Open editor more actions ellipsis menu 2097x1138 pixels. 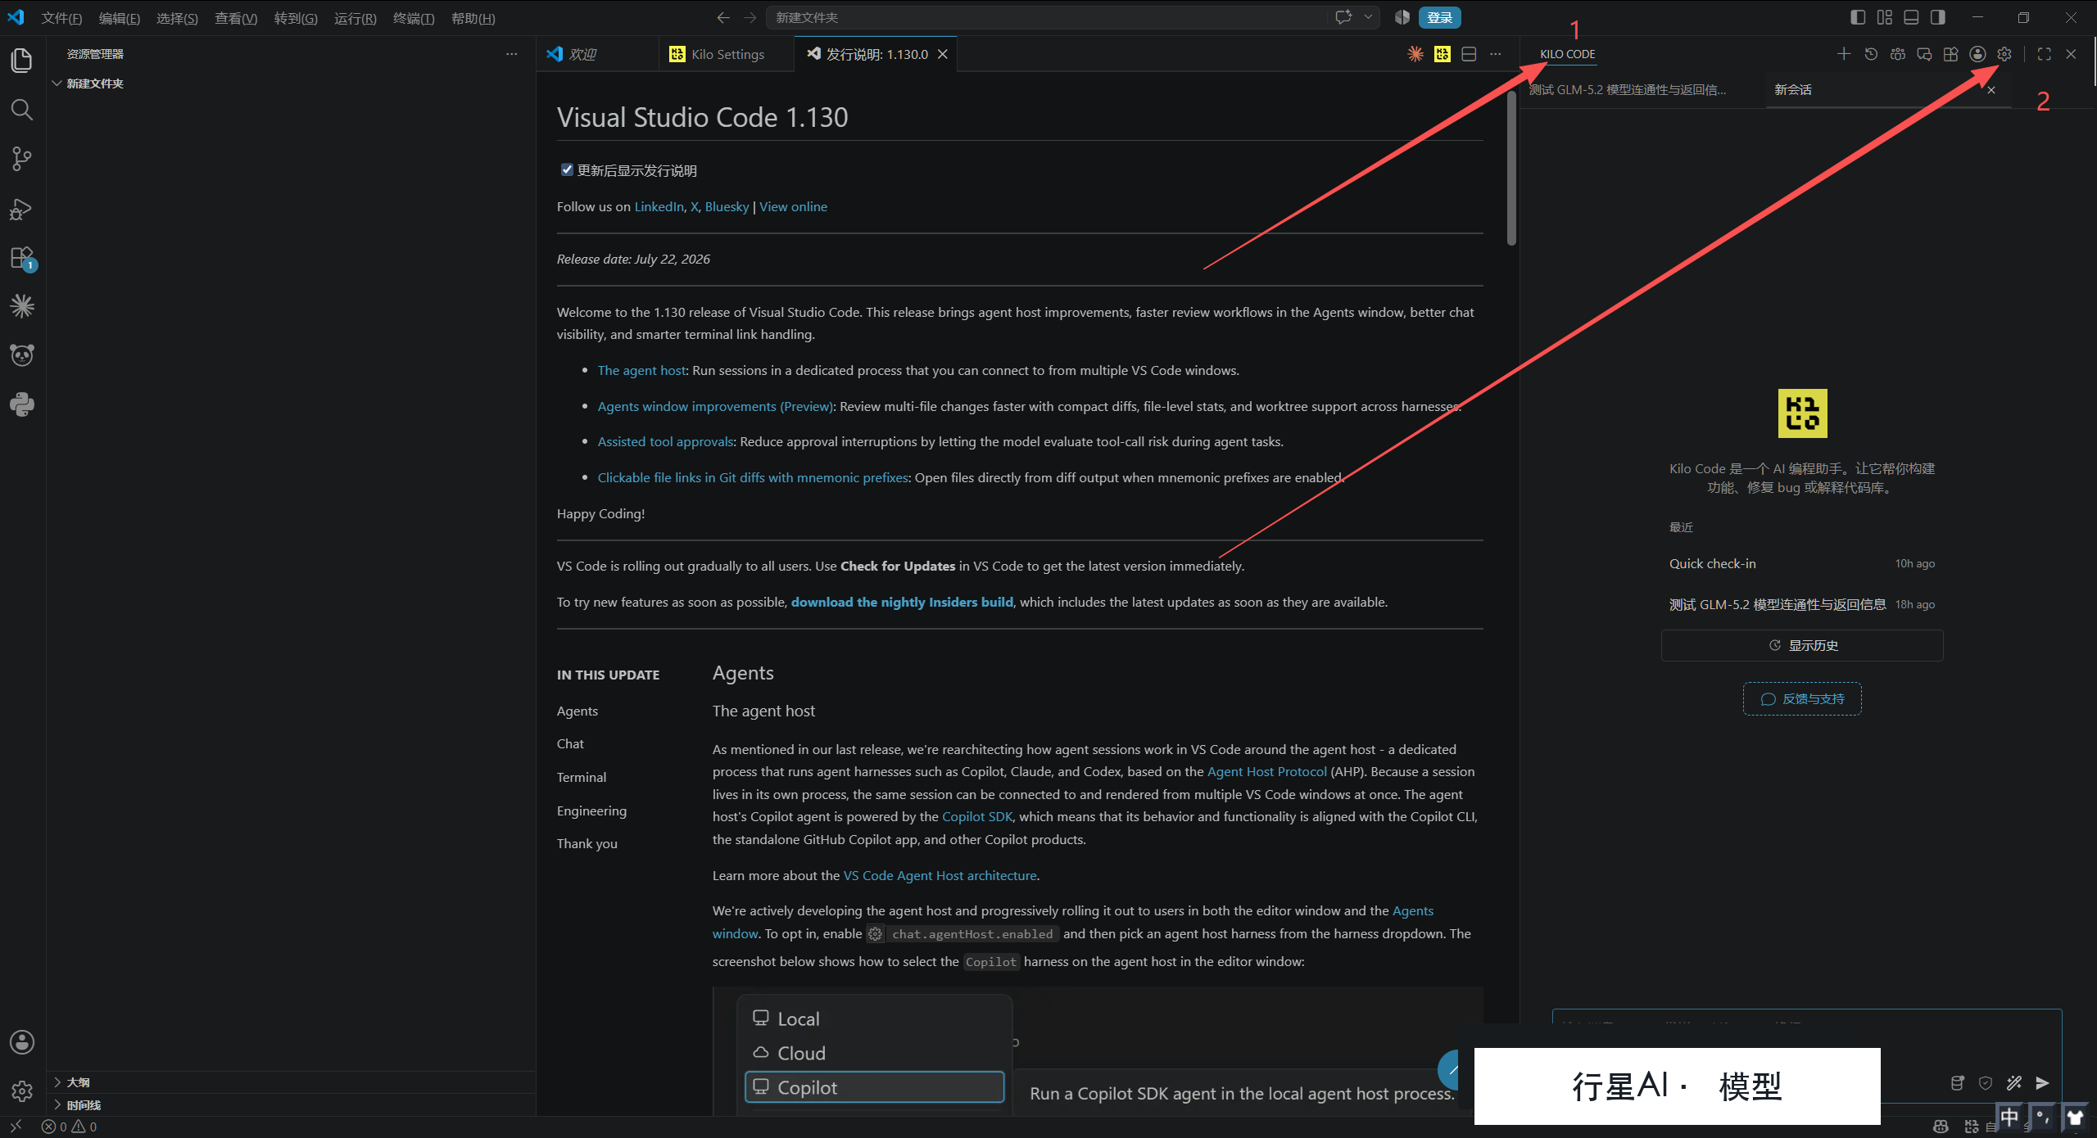coord(1496,54)
